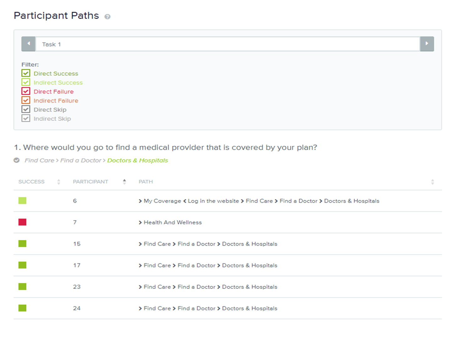Click the Participant Paths heading

pyautogui.click(x=56, y=15)
